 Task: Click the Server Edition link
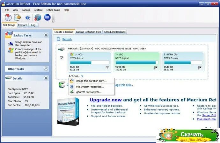click(x=209, y=115)
